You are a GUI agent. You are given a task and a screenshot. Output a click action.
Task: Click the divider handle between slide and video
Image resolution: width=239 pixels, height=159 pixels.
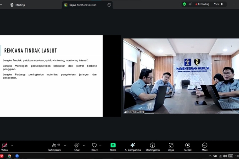122,76
